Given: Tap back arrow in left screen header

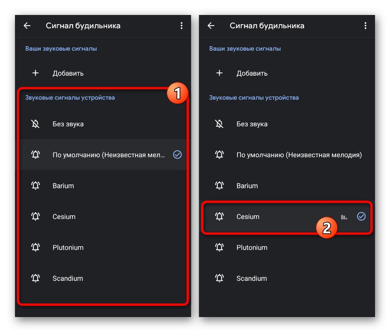Looking at the screenshot, I should point(27,26).
